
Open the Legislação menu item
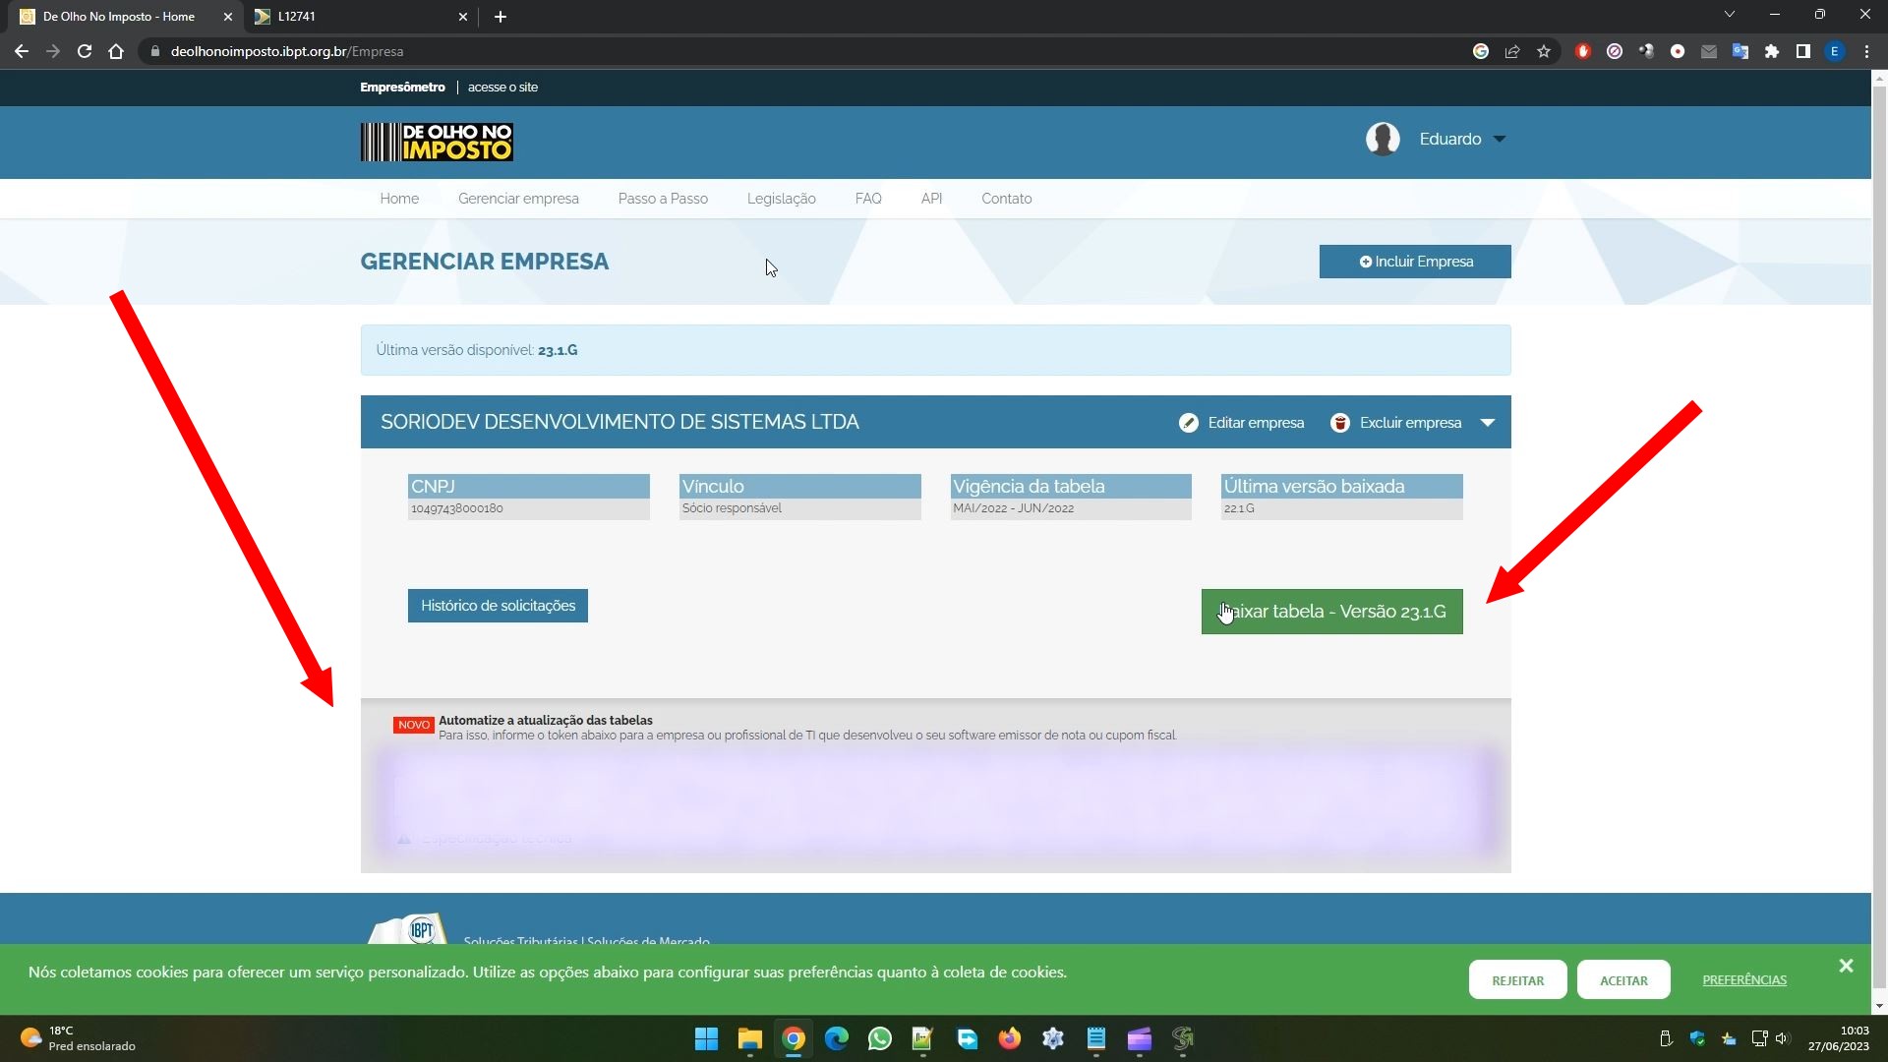tap(782, 199)
